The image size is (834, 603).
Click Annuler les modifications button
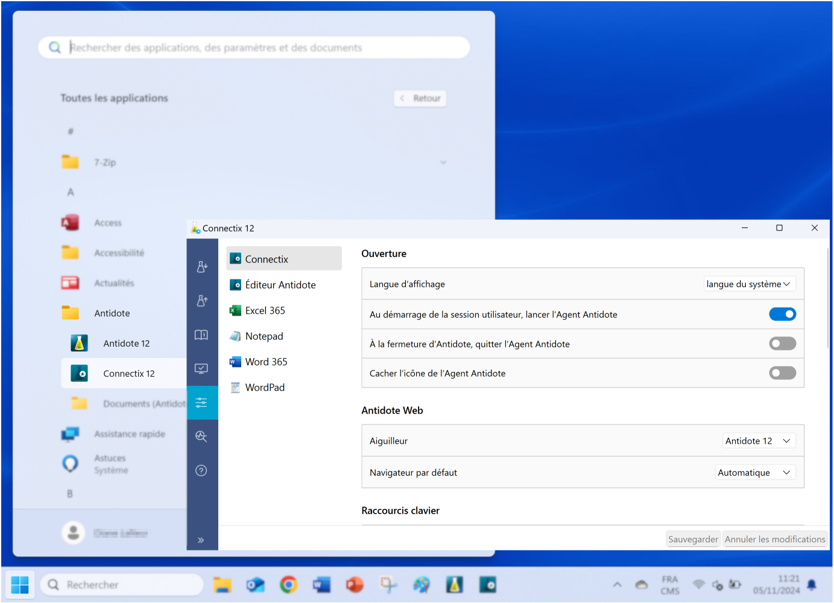point(774,539)
